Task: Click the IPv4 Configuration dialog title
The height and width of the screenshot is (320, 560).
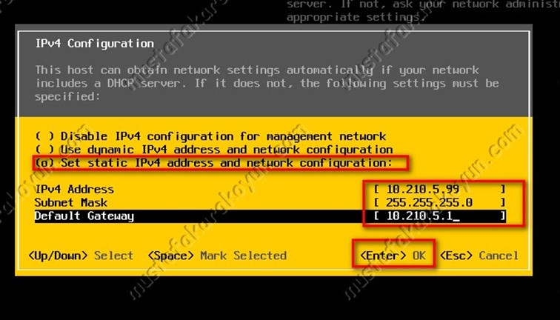Action: pyautogui.click(x=95, y=44)
